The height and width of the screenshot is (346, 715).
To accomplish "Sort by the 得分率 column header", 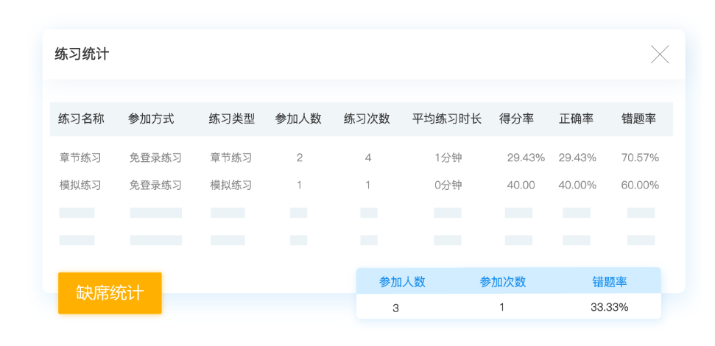I will pos(516,119).
